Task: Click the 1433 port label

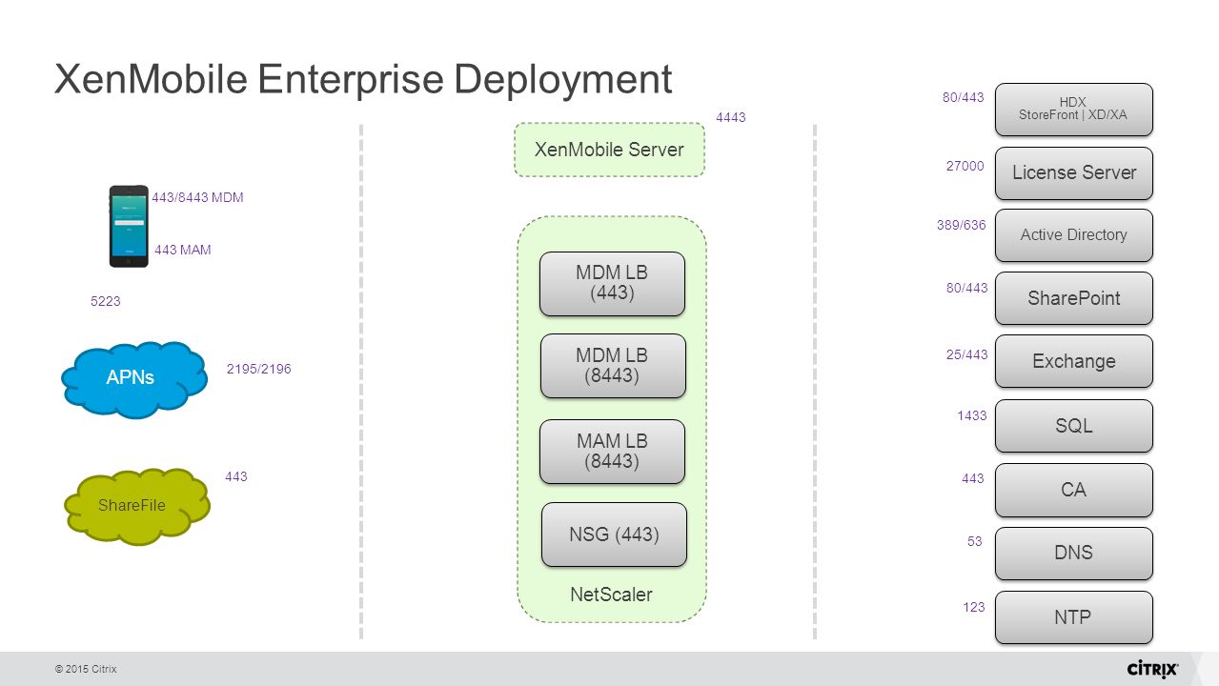Action: (x=972, y=415)
